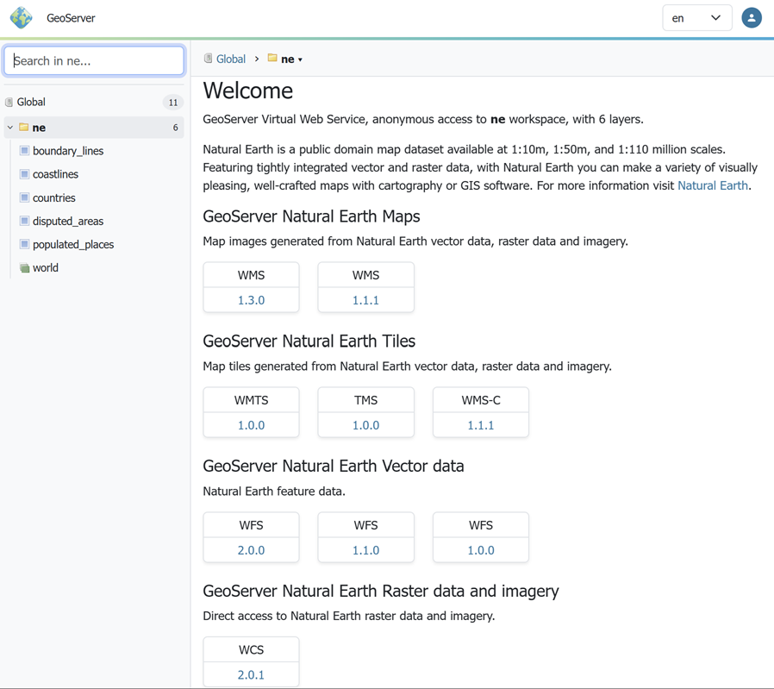The height and width of the screenshot is (689, 774).
Task: Click the boundary_lines layer icon
Action: (x=24, y=151)
